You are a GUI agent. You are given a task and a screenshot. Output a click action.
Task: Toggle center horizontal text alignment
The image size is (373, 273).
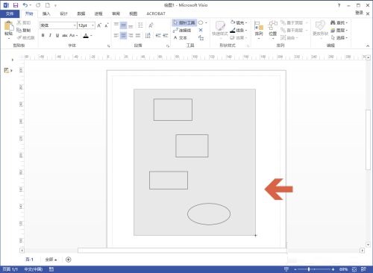[x=123, y=36]
